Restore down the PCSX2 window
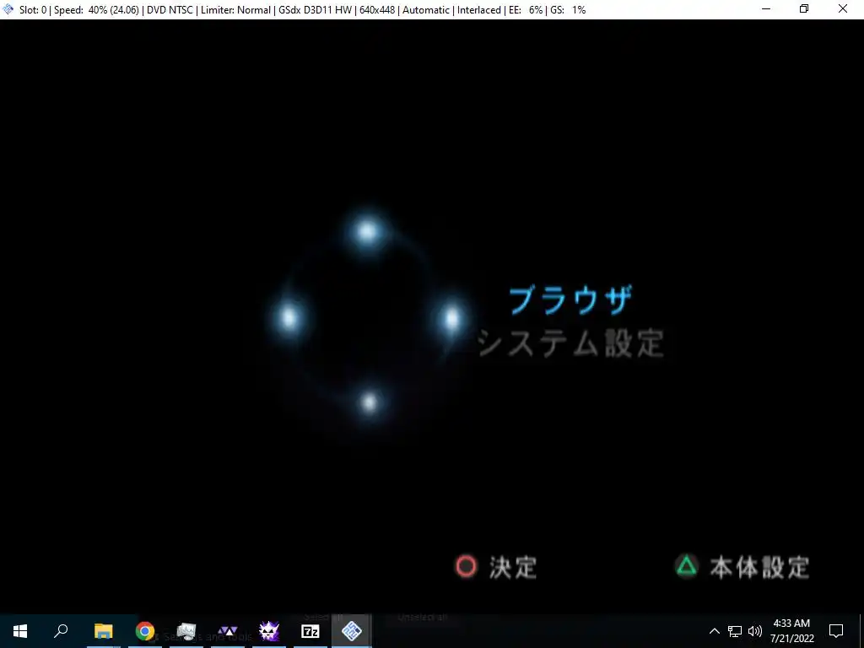The width and height of the screenshot is (864, 648). coord(804,8)
